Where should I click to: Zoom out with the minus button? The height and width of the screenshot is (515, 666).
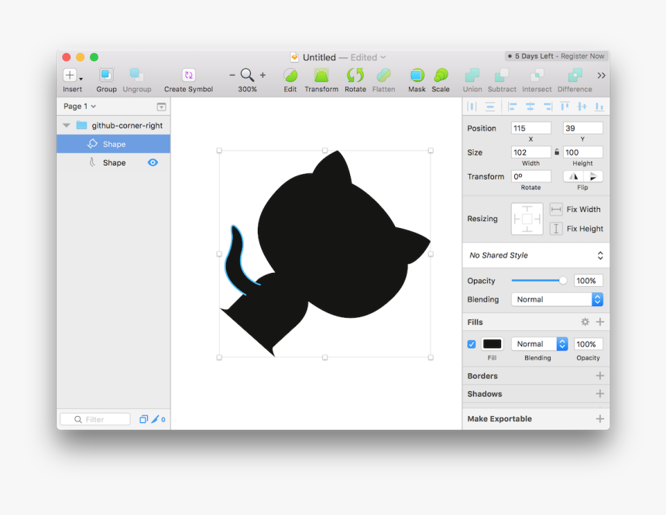[x=232, y=75]
